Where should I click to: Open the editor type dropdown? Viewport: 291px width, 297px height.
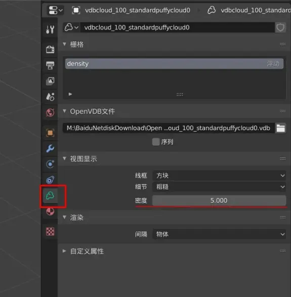point(55,10)
